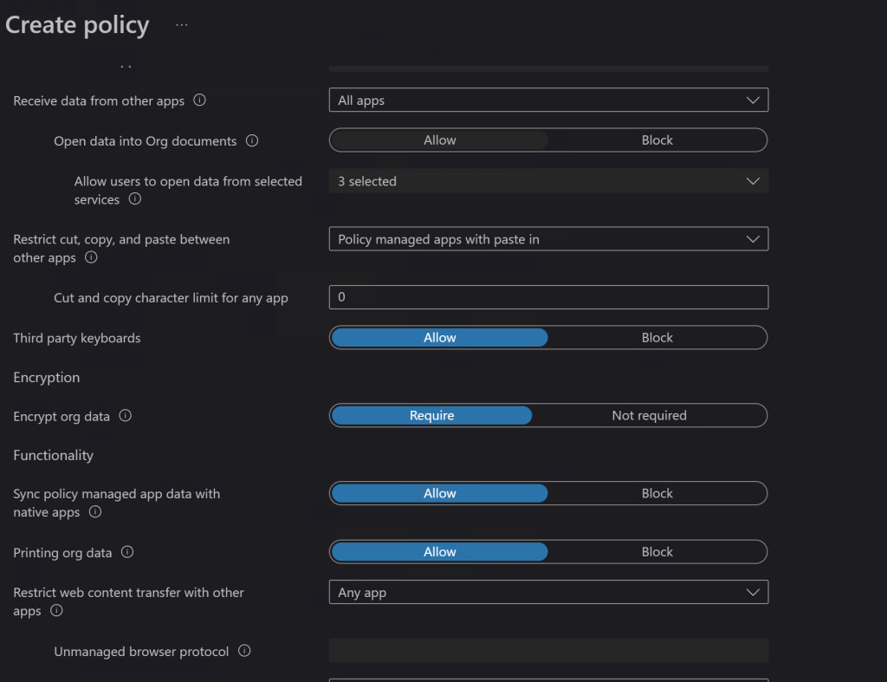Open the ellipsis menu next to Create policy
Image resolution: width=887 pixels, height=682 pixels.
pyautogui.click(x=181, y=25)
